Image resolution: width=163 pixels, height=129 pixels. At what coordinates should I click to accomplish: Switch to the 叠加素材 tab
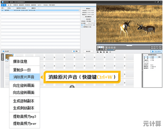22,5
